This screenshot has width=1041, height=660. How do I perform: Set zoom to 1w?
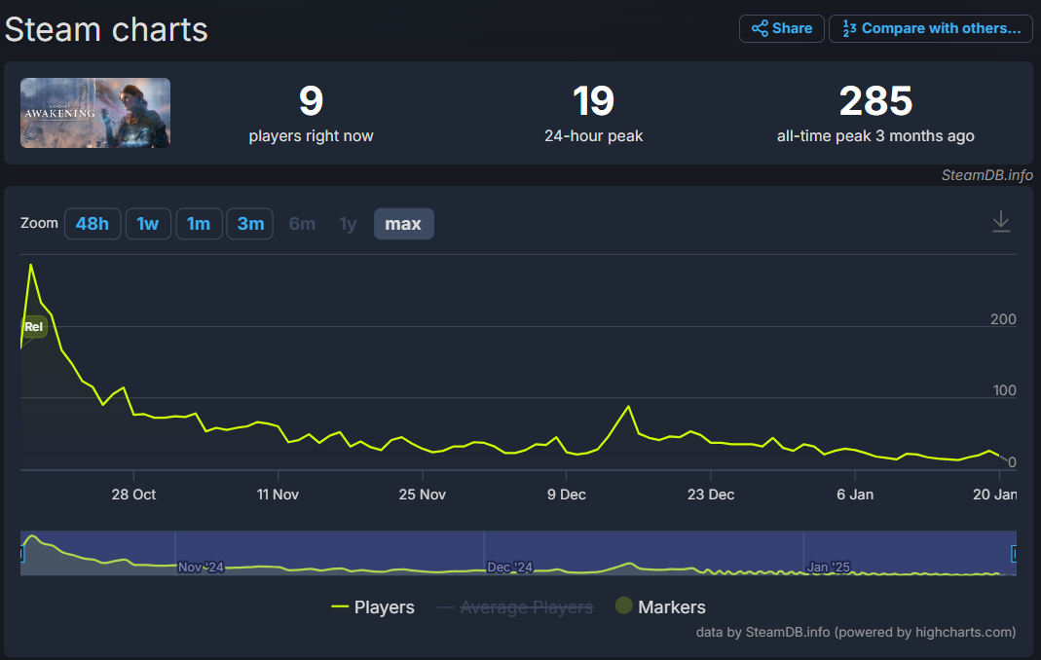tap(147, 224)
